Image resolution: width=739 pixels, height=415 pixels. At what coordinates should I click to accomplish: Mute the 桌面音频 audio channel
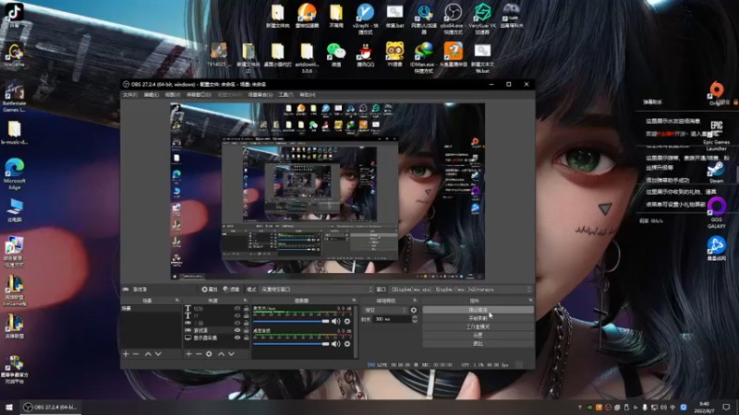pos(335,344)
